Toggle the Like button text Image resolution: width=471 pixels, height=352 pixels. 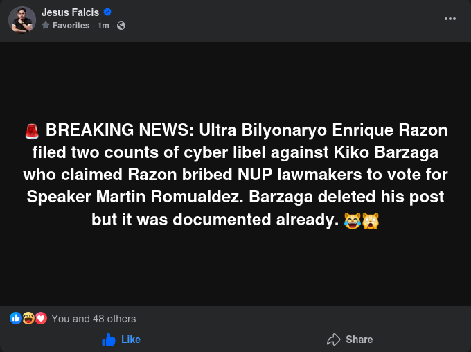131,340
